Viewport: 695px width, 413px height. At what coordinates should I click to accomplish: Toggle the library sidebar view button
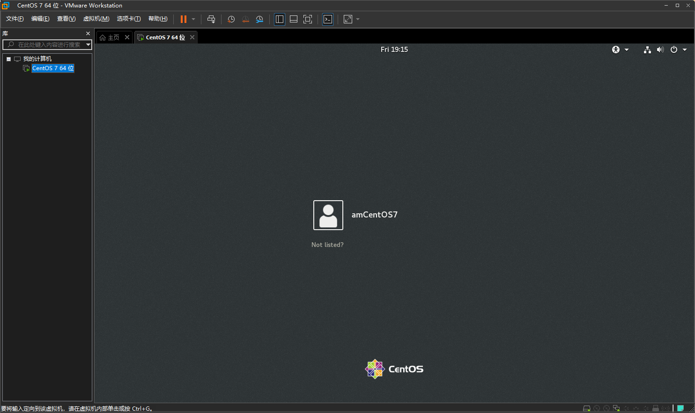pos(280,19)
